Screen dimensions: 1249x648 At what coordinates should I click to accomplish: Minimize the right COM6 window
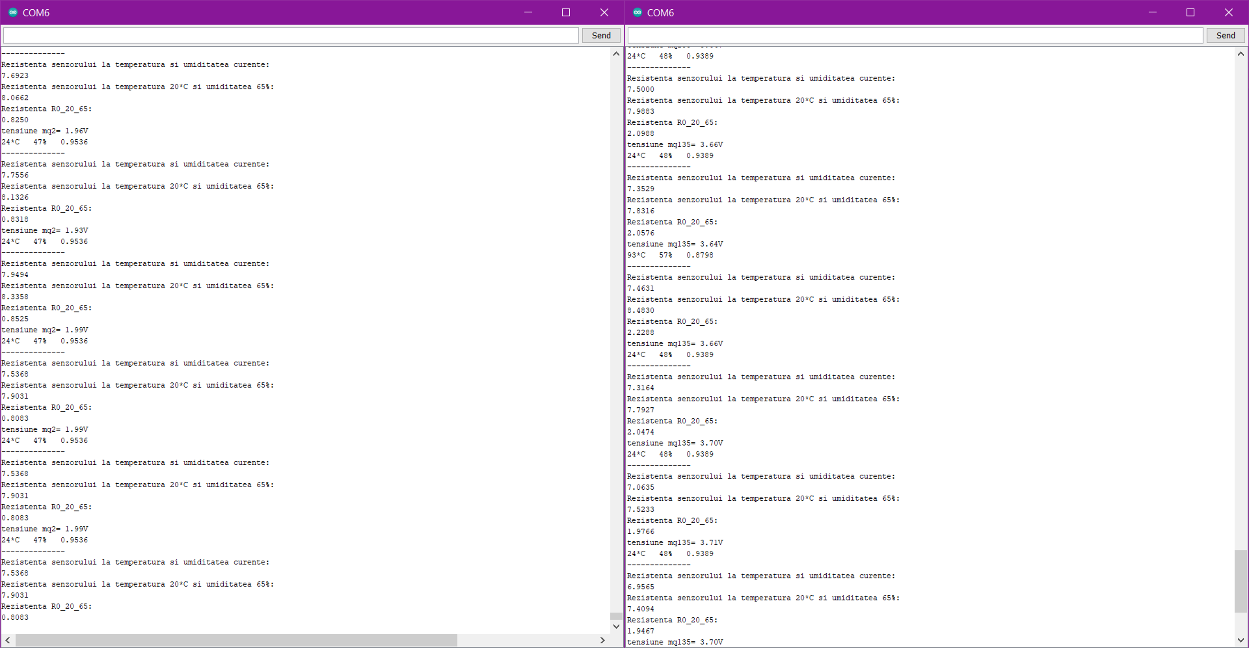1153,12
